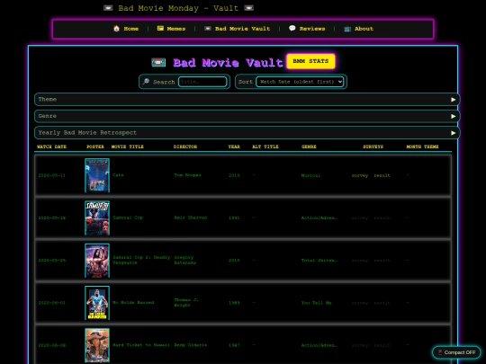Open the Hard Ticket to Hawaii poster
The width and height of the screenshot is (486, 364).
[x=97, y=345]
